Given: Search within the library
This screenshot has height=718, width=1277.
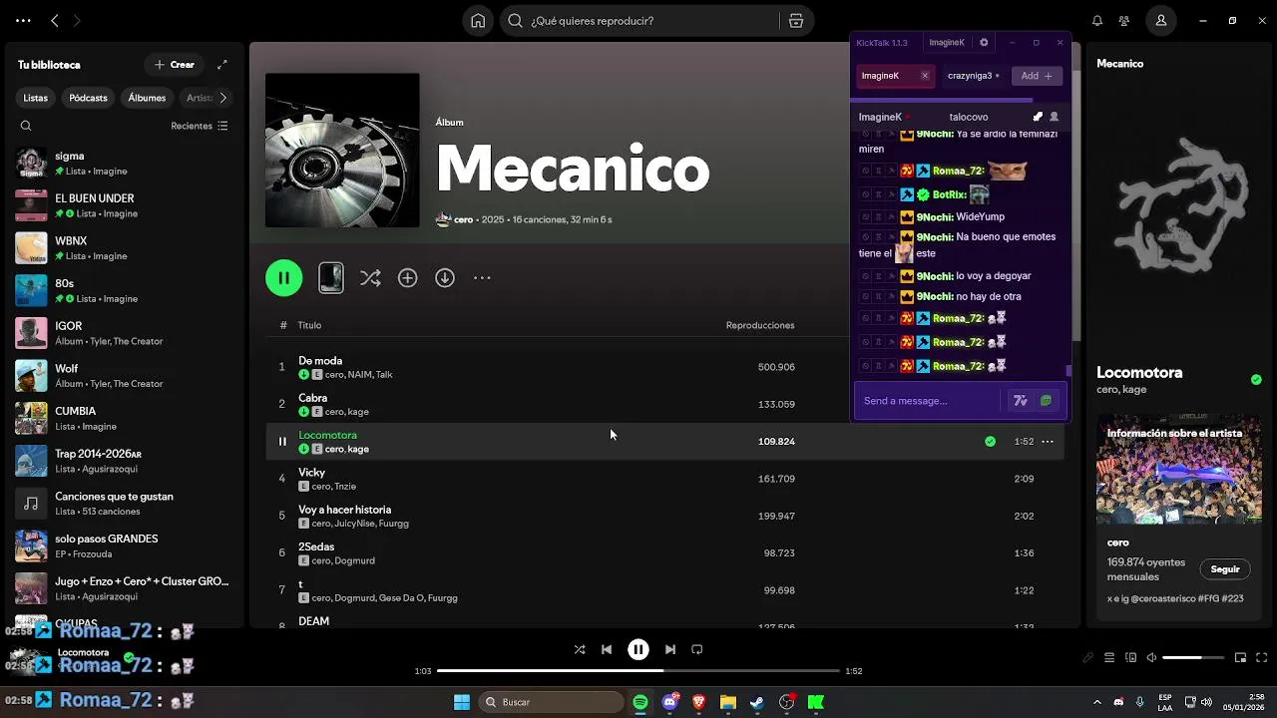Looking at the screenshot, I should 26,126.
